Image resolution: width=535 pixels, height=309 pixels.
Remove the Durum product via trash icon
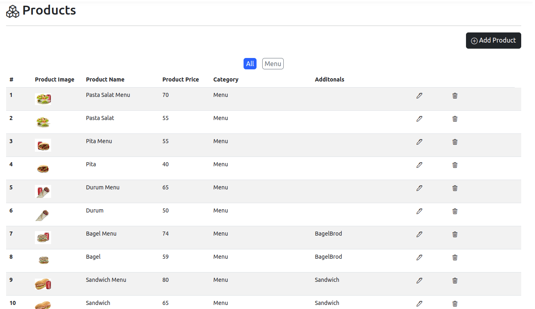(x=455, y=211)
